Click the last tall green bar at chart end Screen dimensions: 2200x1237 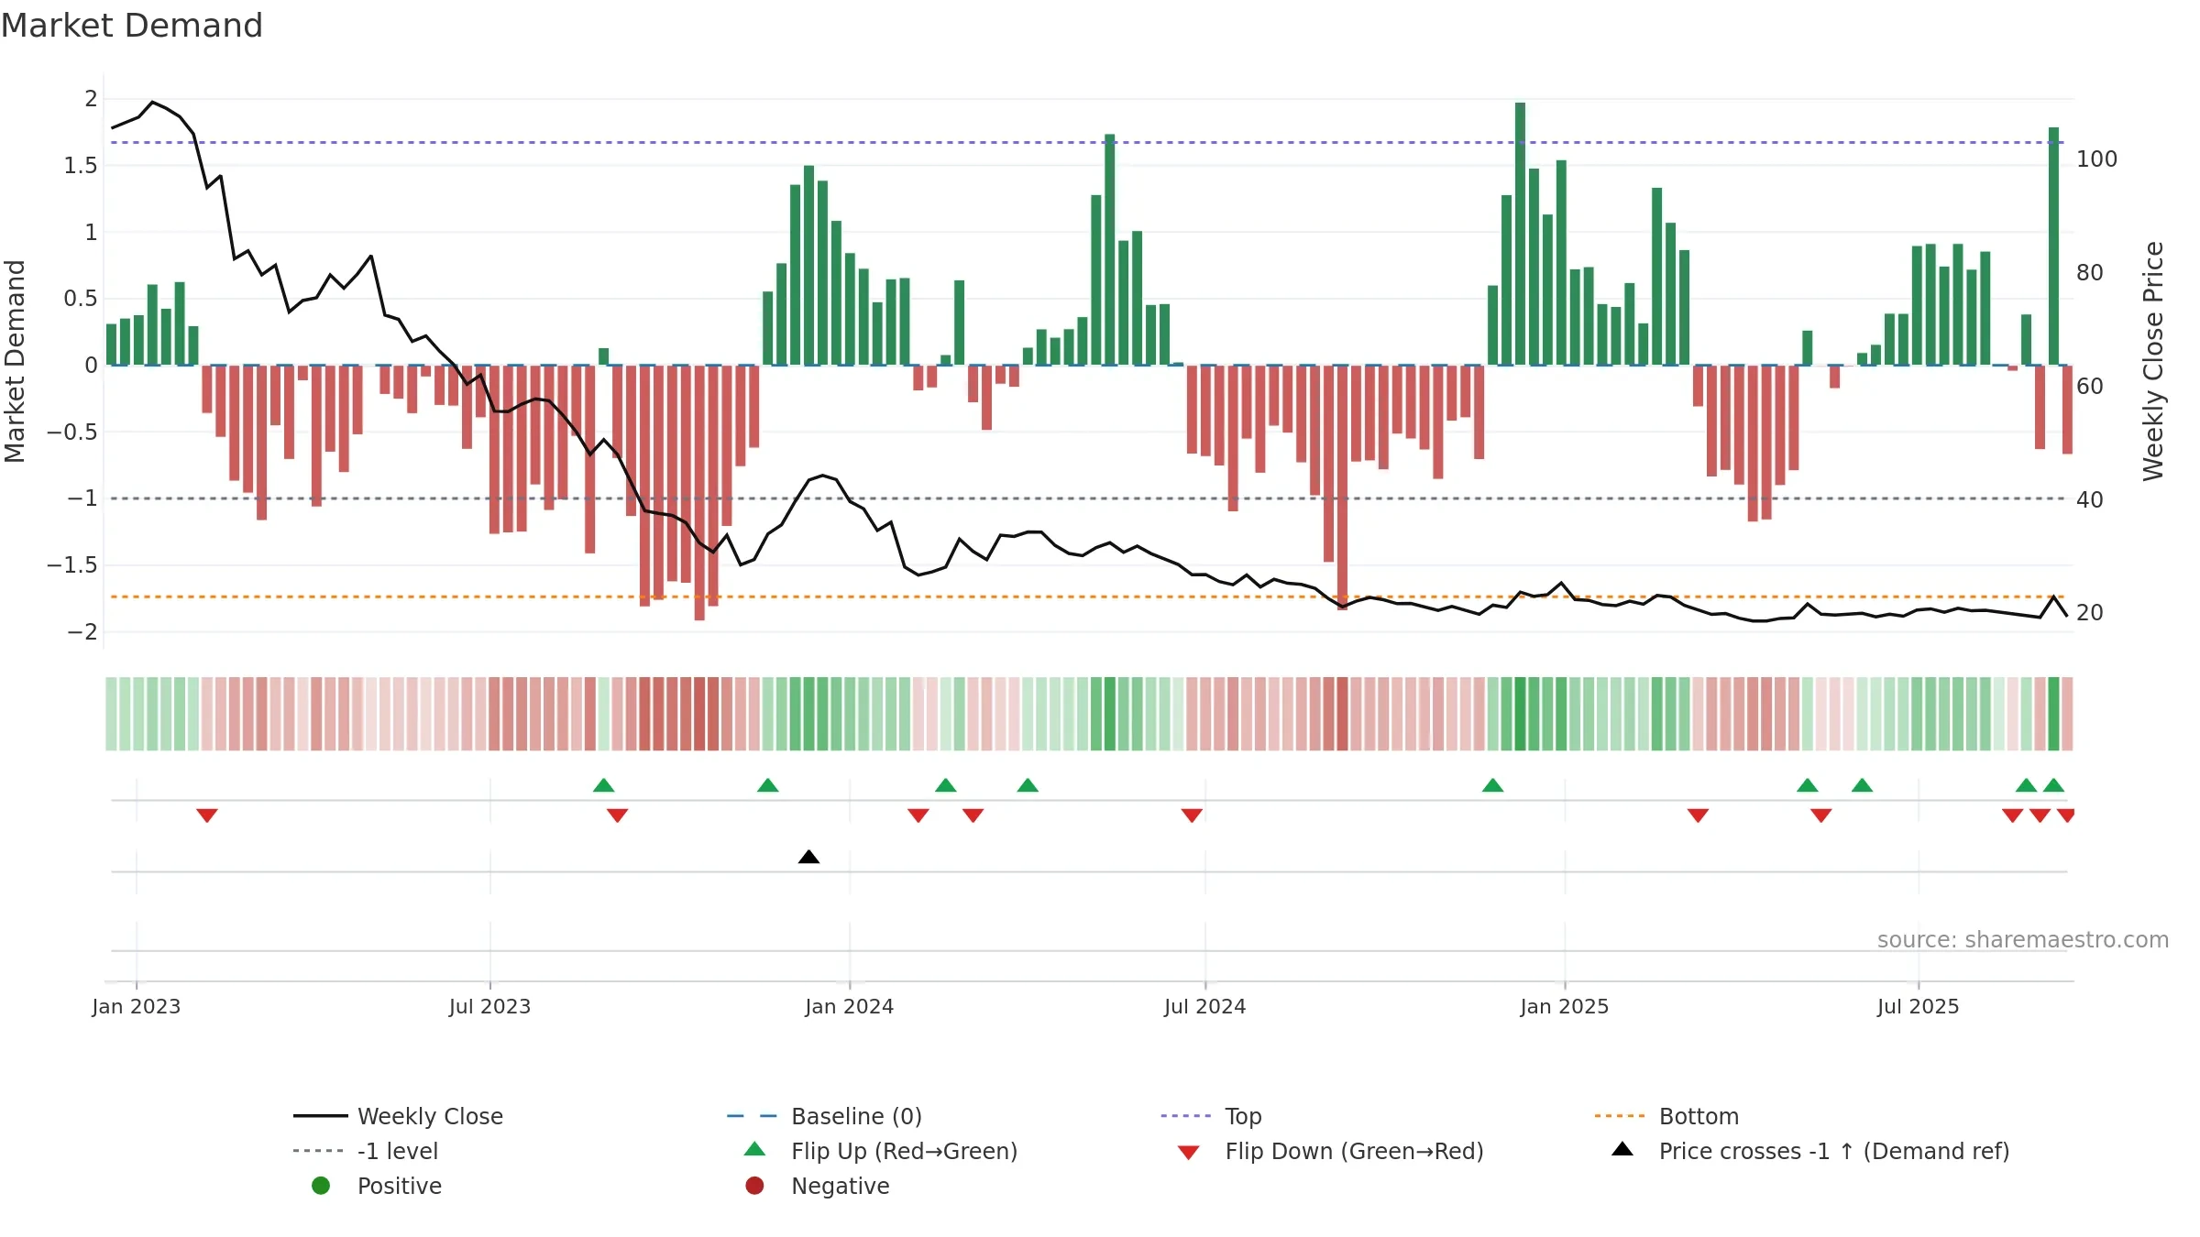pos(2054,246)
